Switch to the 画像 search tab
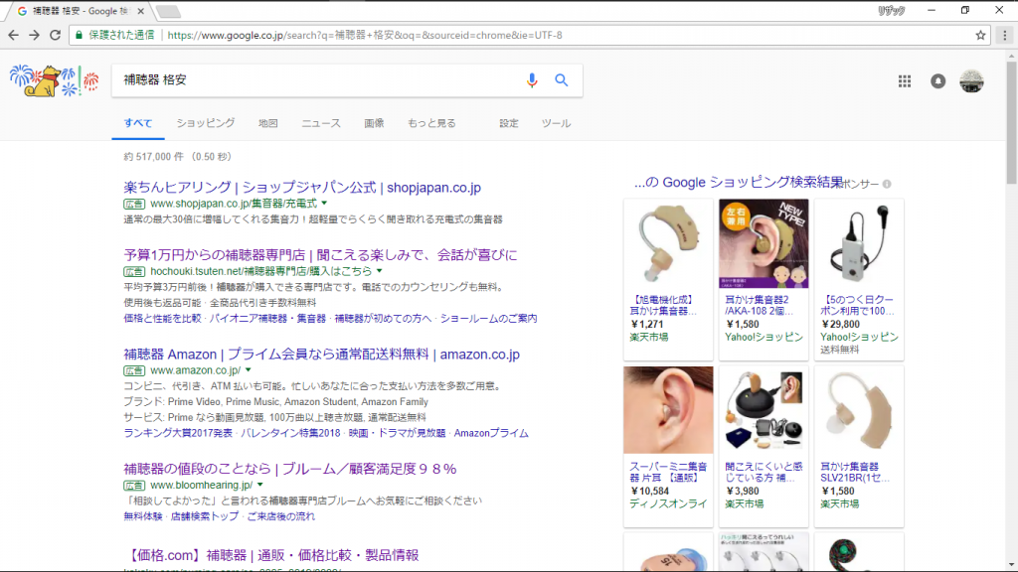This screenshot has width=1018, height=572. tap(374, 123)
